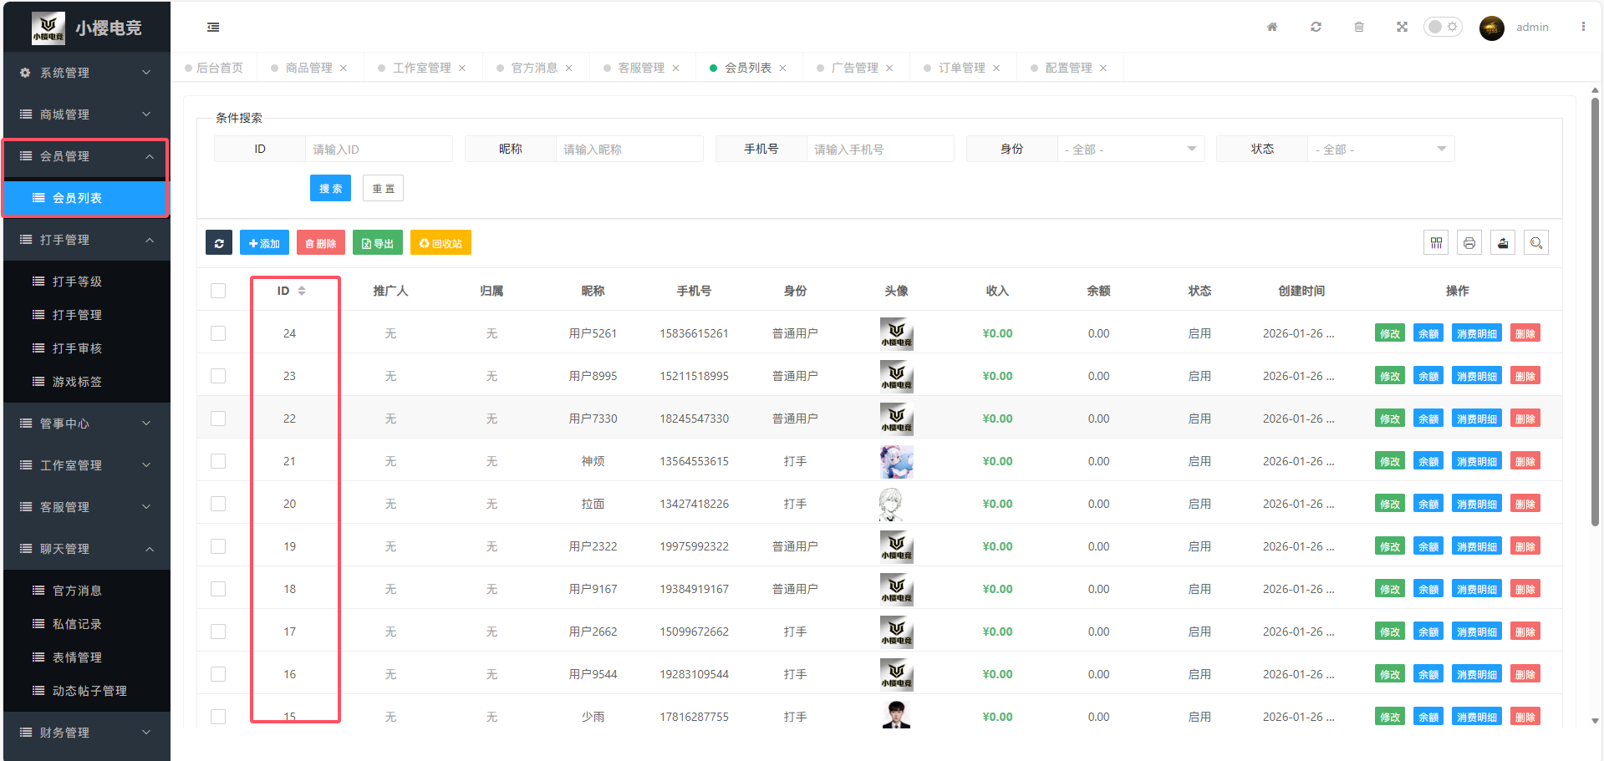Click the 添加 button to add member

click(x=264, y=243)
